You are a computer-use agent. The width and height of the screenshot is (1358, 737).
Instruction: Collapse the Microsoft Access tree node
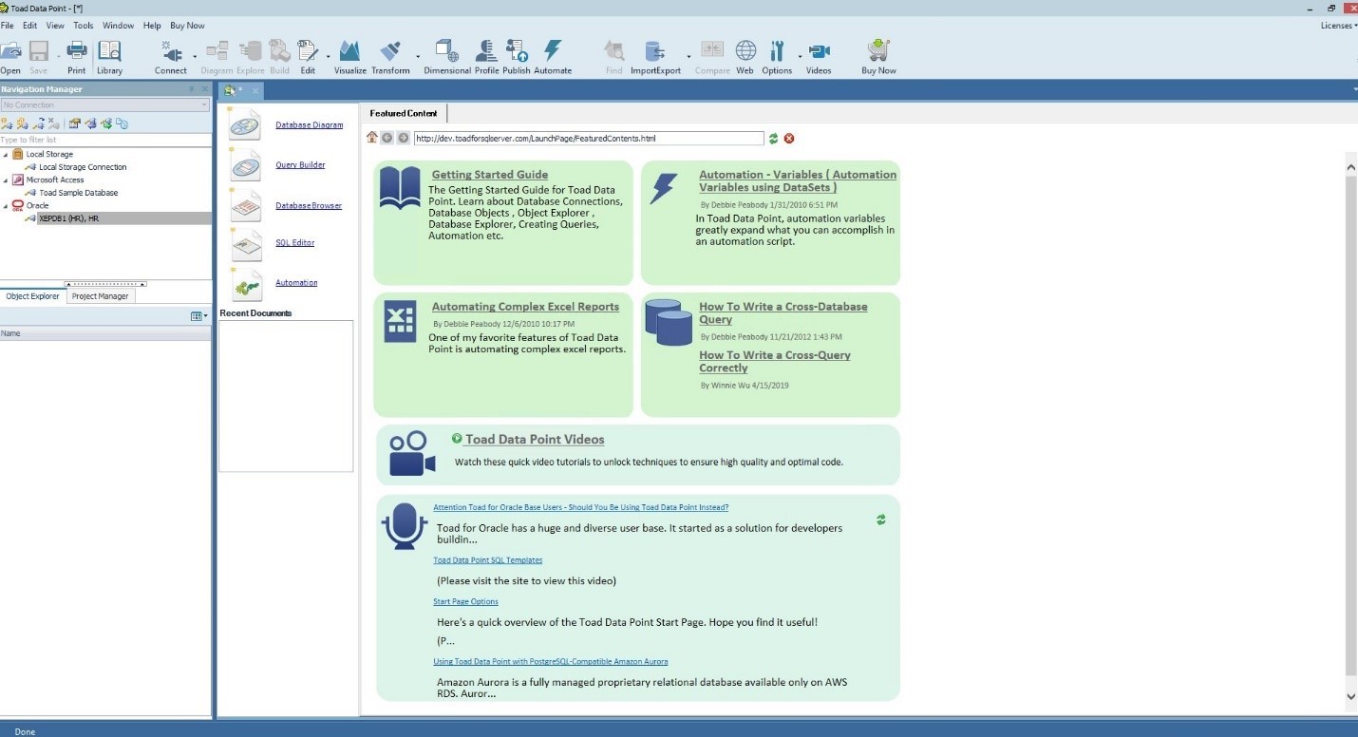(6, 180)
